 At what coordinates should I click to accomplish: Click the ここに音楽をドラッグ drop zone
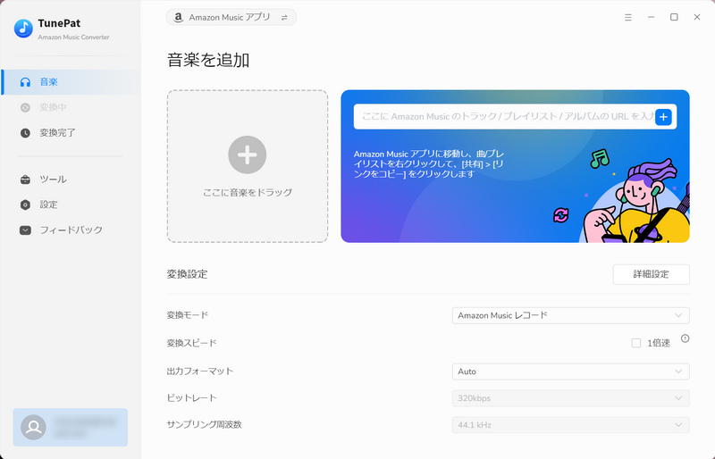(x=248, y=166)
